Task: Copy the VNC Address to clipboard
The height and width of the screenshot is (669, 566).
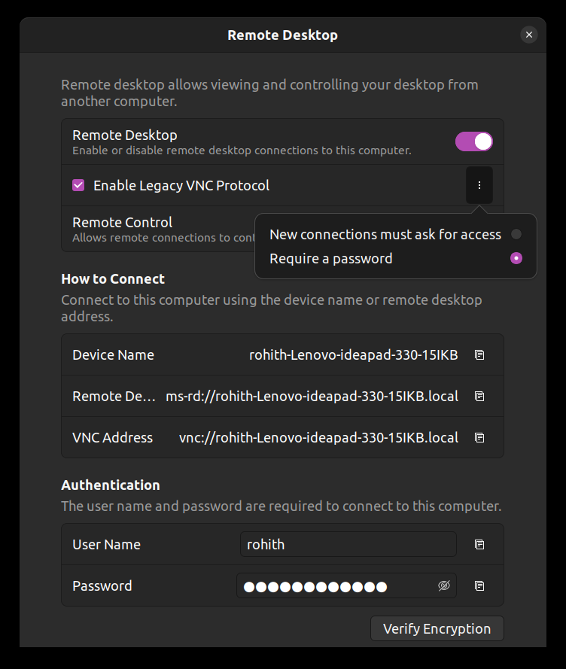Action: 479,437
